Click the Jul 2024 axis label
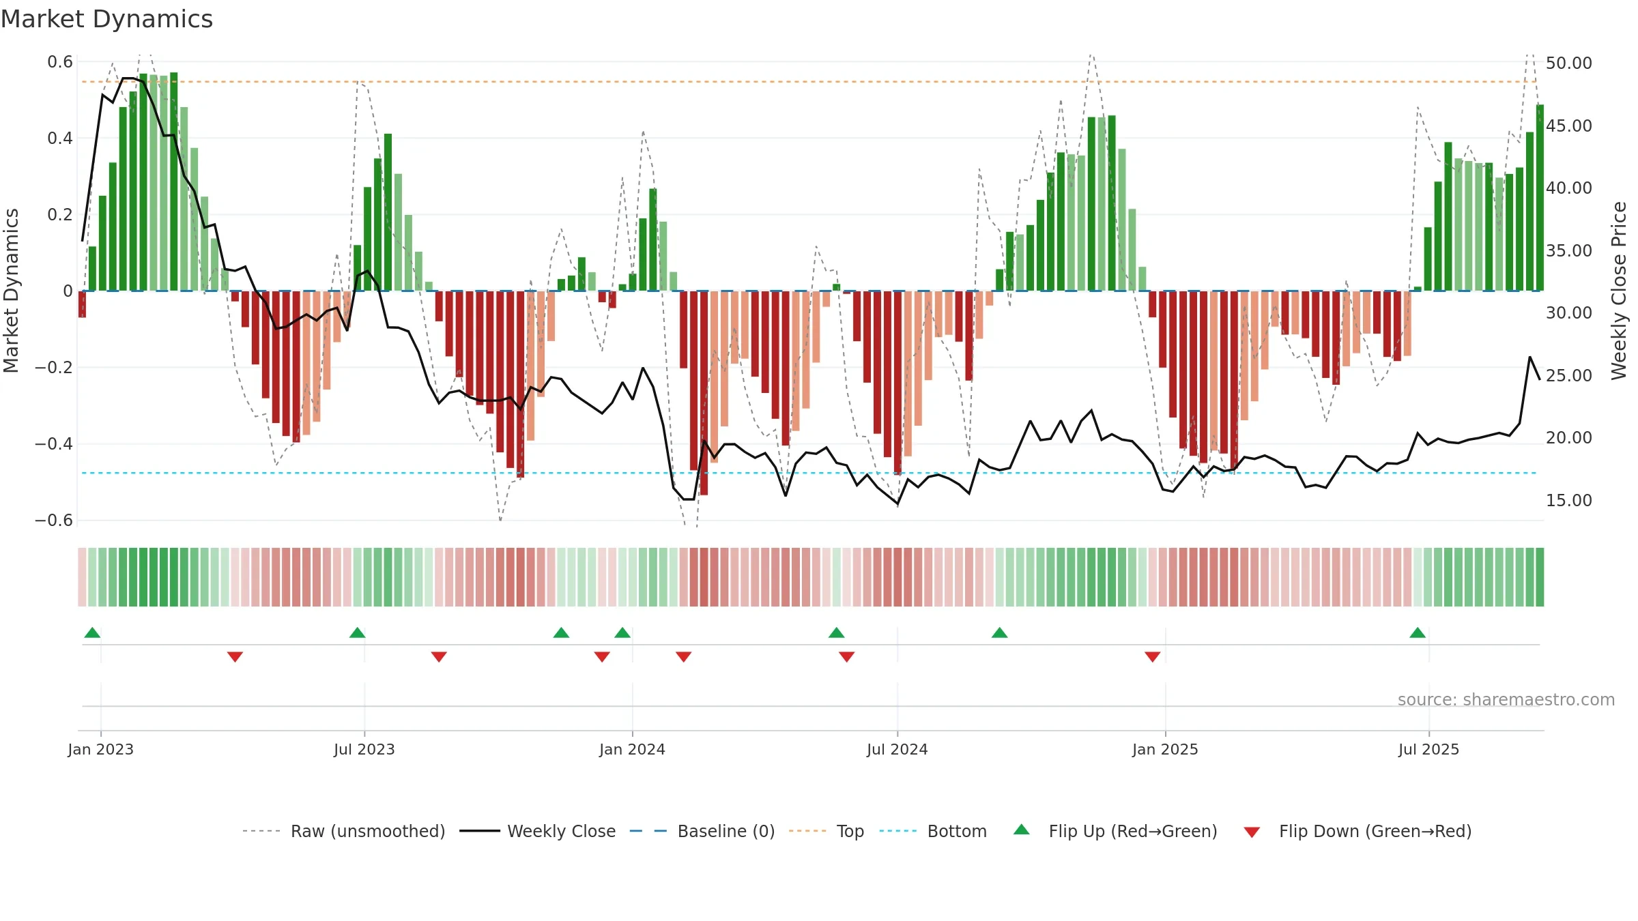The image size is (1638, 921). pos(897,749)
